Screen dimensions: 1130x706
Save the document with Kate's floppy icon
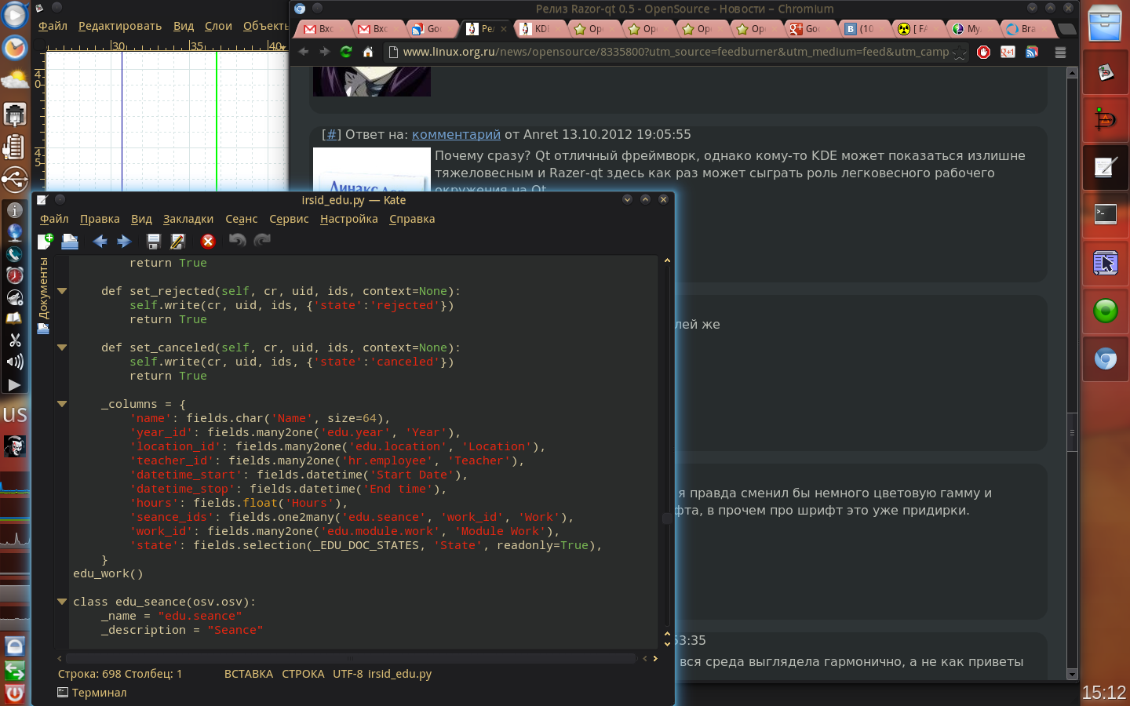154,241
